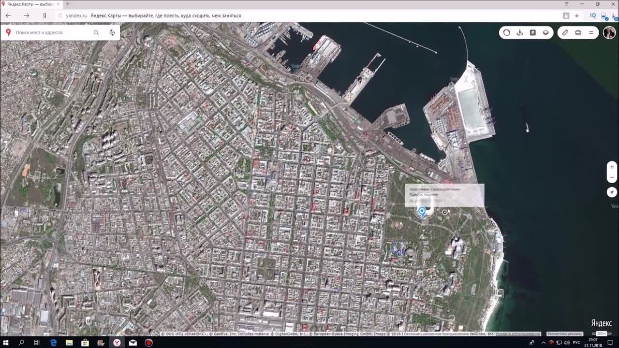Open Windows taskbar search
619x348 pixels.
coord(21,343)
